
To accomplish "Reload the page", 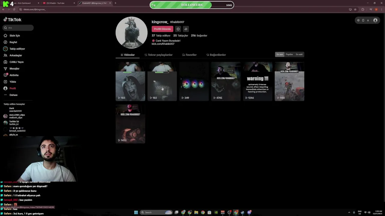I will [14, 9].
